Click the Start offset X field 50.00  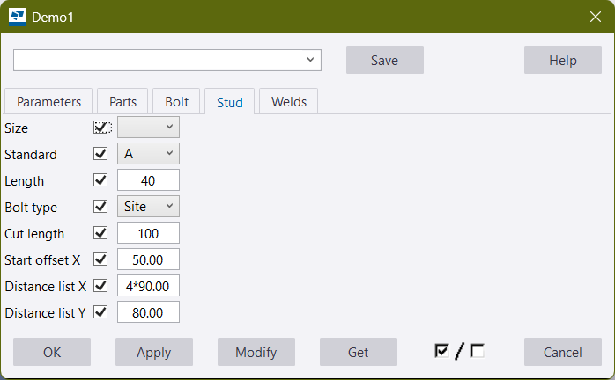click(148, 259)
